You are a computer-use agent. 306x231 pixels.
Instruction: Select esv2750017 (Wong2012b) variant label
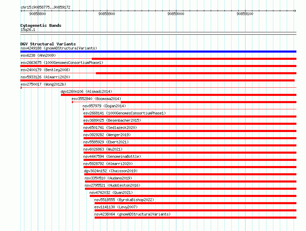click(43, 84)
